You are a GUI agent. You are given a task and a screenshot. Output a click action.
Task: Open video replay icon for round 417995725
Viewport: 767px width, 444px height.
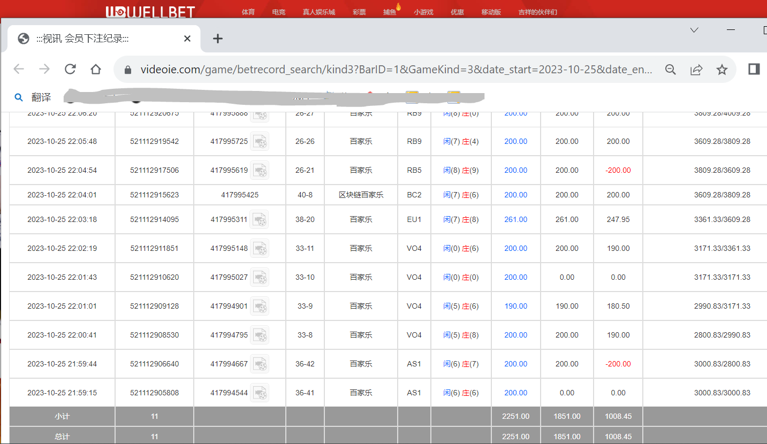260,141
